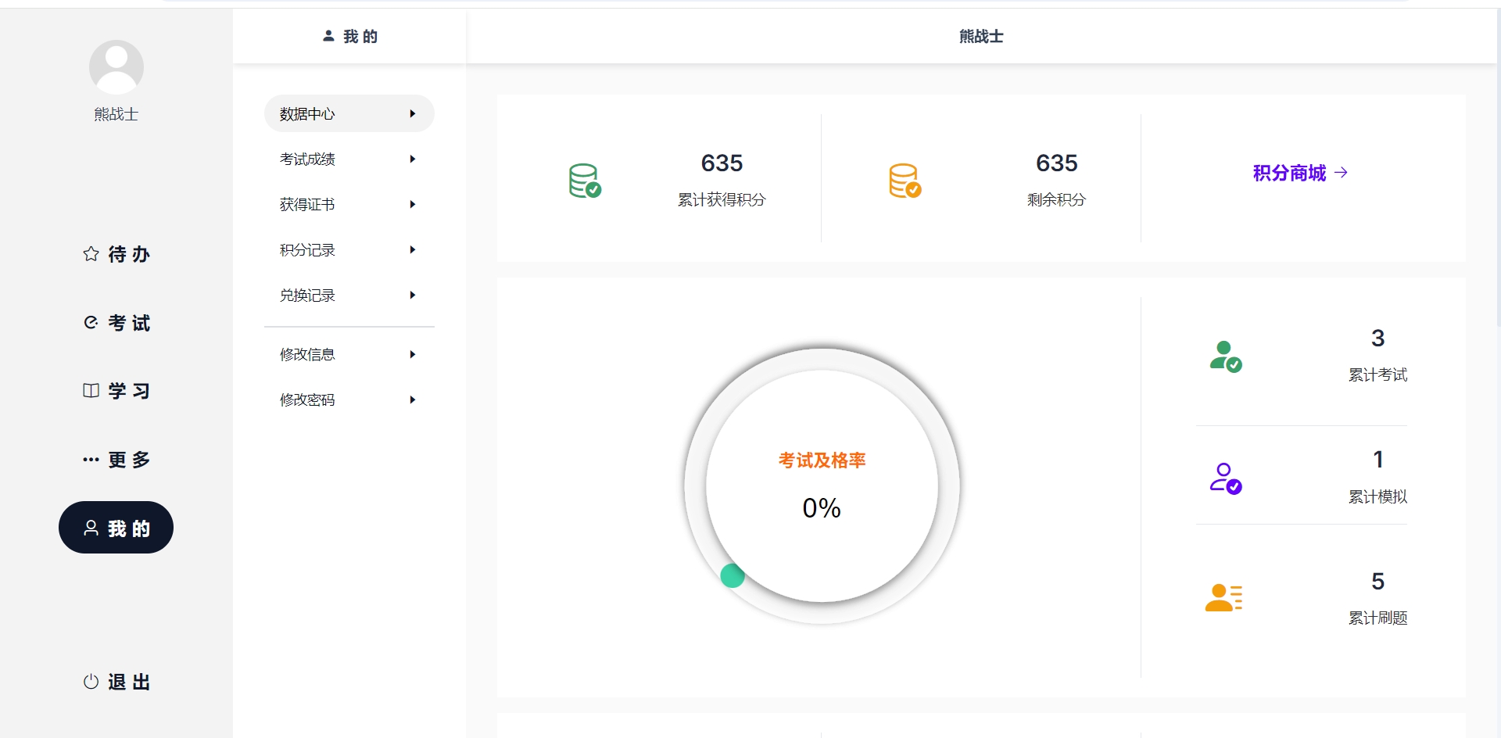Open the 修改密码 menu entry

pos(307,400)
